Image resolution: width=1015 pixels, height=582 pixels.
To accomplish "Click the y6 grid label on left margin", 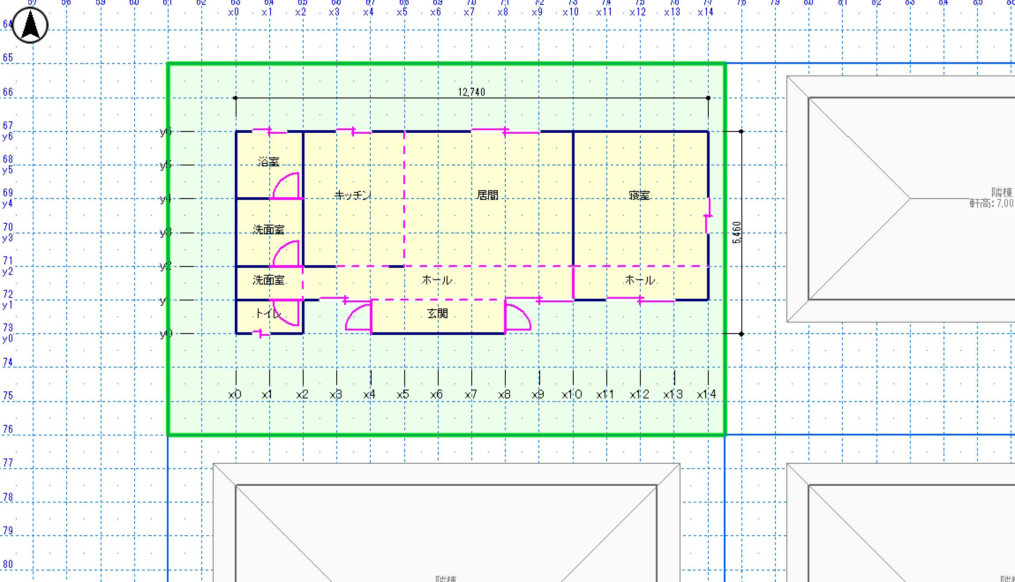I will (8, 137).
